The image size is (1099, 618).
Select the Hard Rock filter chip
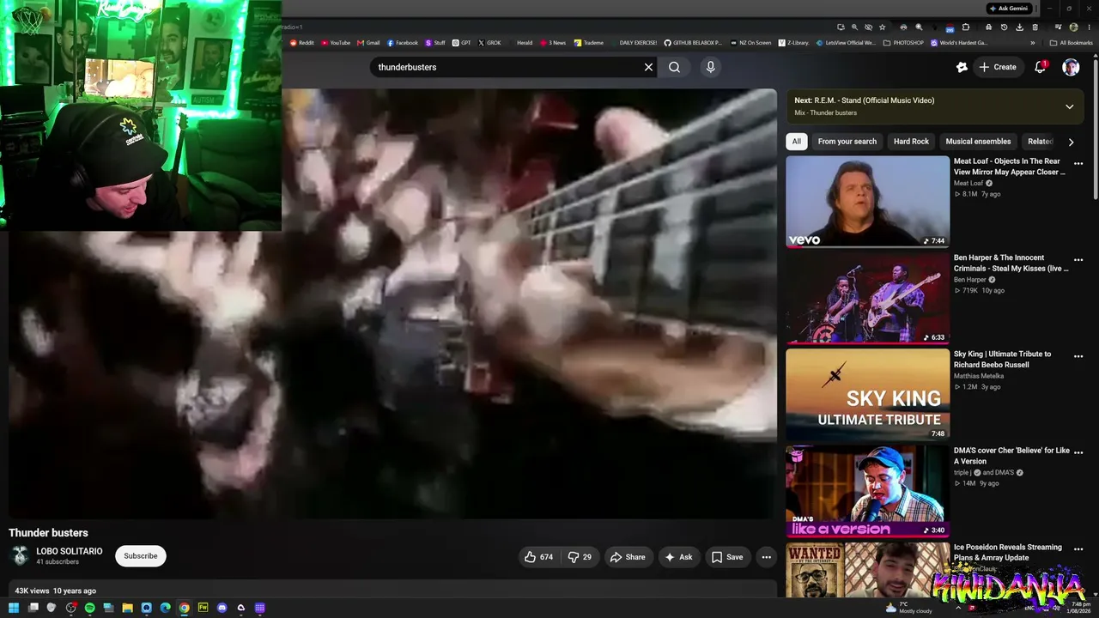coord(911,142)
